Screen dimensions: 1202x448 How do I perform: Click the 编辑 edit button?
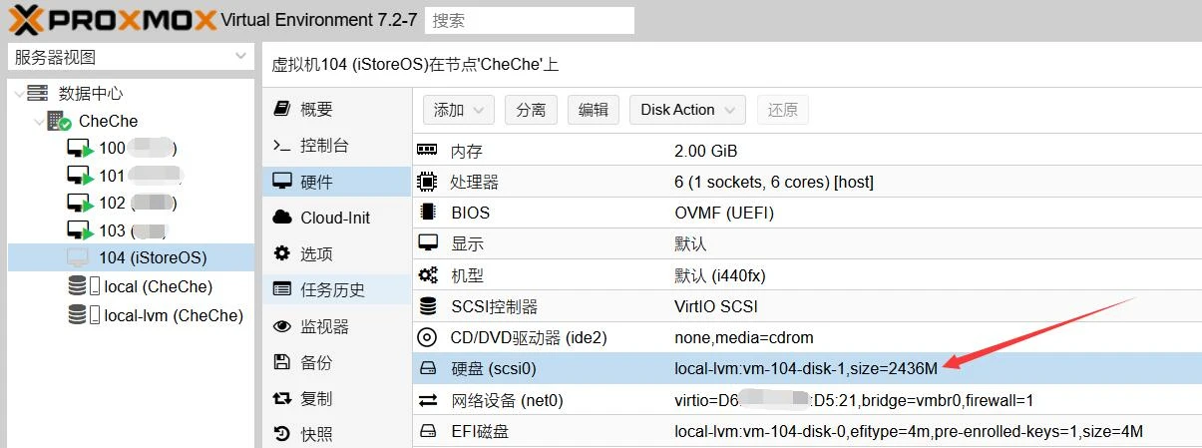tap(594, 110)
